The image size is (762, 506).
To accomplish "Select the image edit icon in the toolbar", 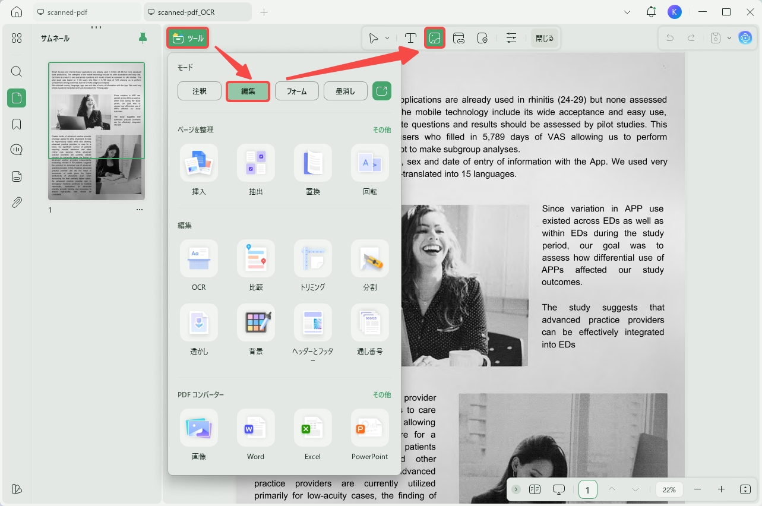I will click(435, 39).
